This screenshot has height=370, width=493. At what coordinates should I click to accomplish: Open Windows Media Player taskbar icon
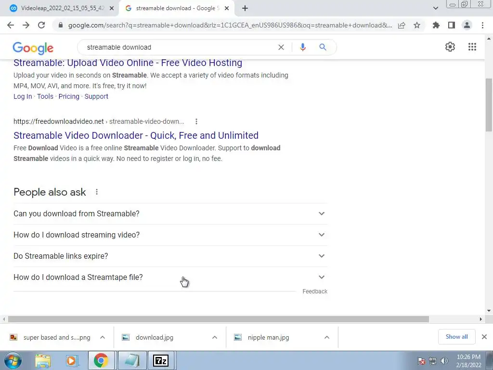(72, 361)
